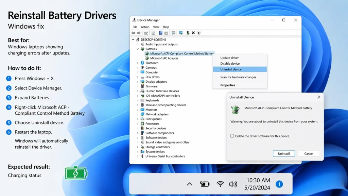Click the toolbar forward arrow
The height and width of the screenshot is (196, 348).
[139, 33]
